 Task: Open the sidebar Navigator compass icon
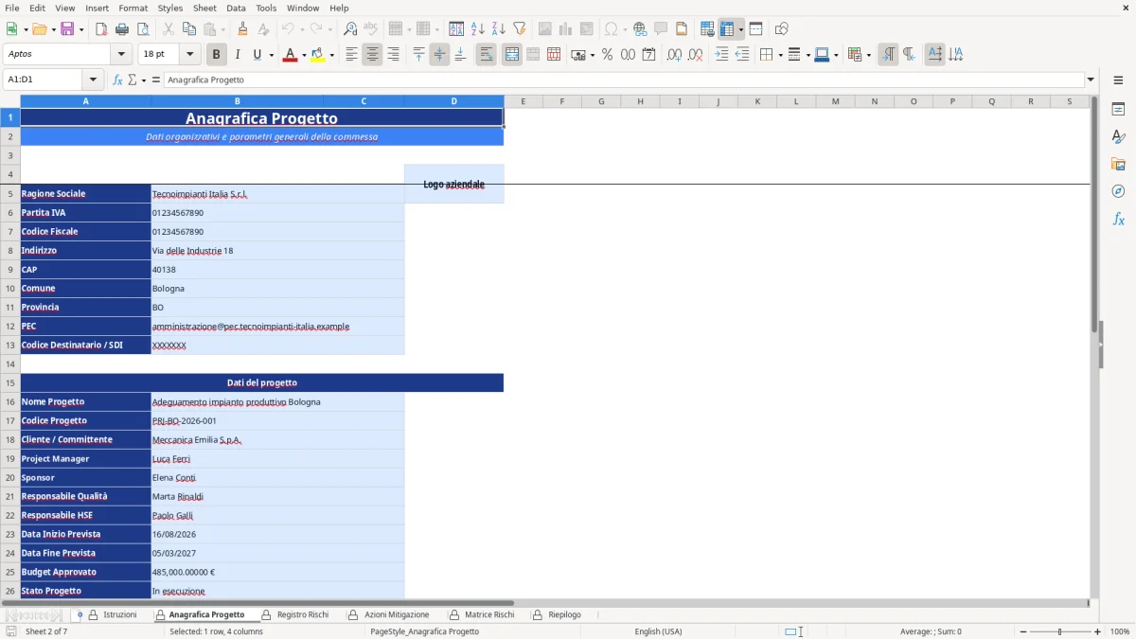1118,191
